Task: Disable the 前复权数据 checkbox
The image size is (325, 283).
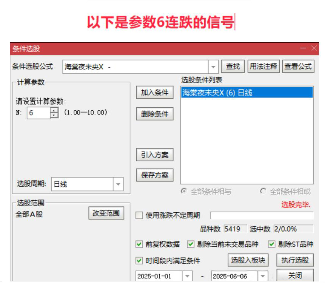Action: pyautogui.click(x=139, y=245)
